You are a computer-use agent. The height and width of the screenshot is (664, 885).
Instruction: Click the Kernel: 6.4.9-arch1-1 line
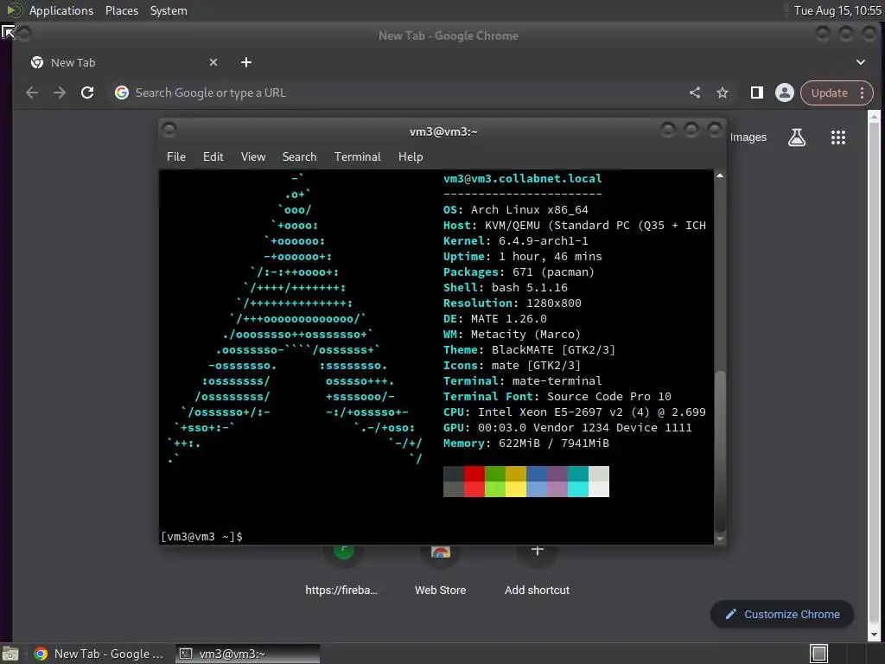coord(515,240)
